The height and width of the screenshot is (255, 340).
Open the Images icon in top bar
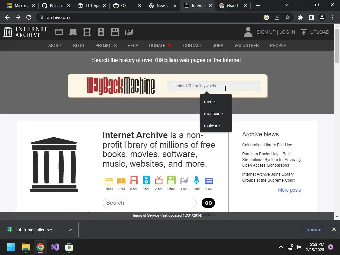129,32
